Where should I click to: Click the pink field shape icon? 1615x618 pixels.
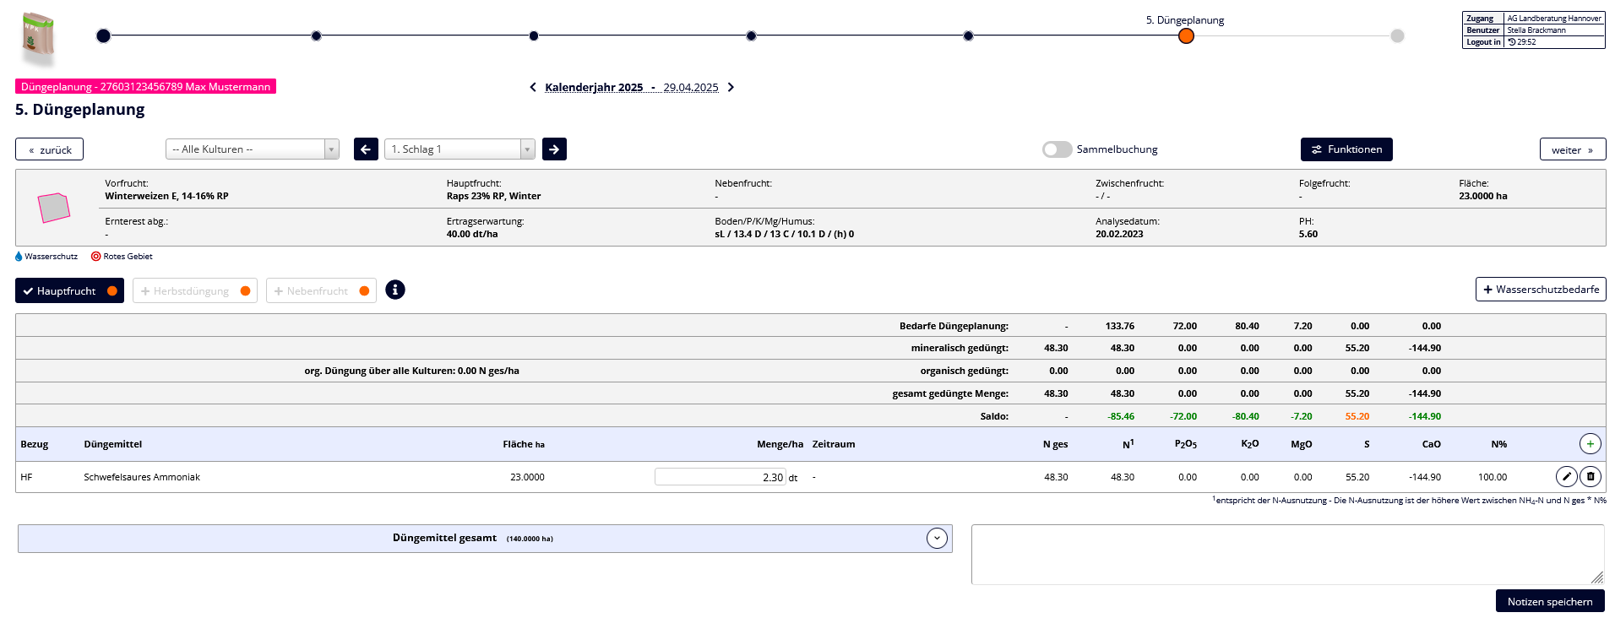(x=54, y=208)
